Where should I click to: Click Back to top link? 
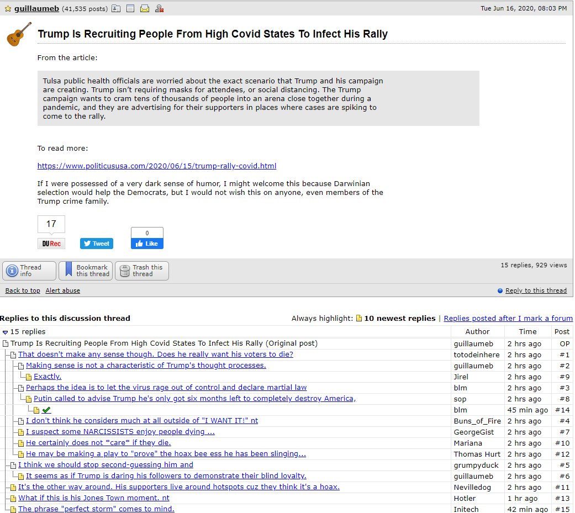[x=23, y=290]
